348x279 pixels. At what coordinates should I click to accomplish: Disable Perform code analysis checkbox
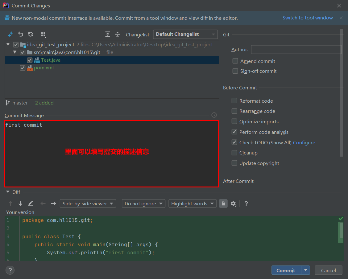234,132
